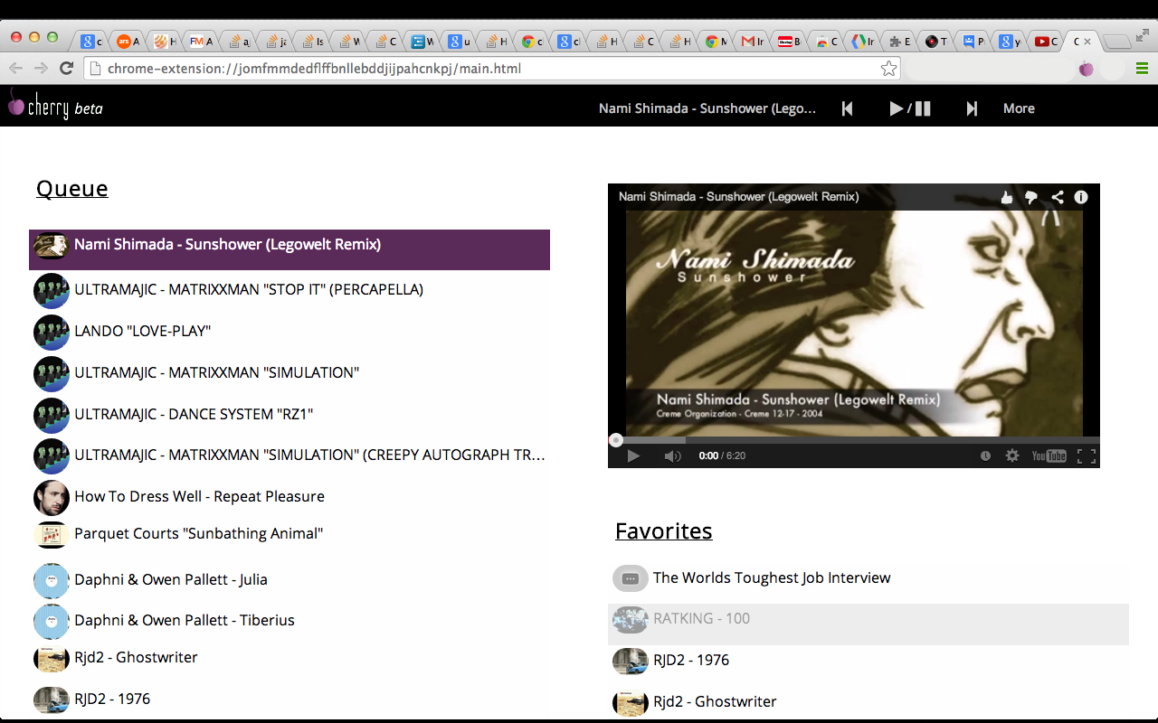Click the LANDO "LOVE-PLAY" thumbnail
1158x723 pixels.
pos(52,333)
